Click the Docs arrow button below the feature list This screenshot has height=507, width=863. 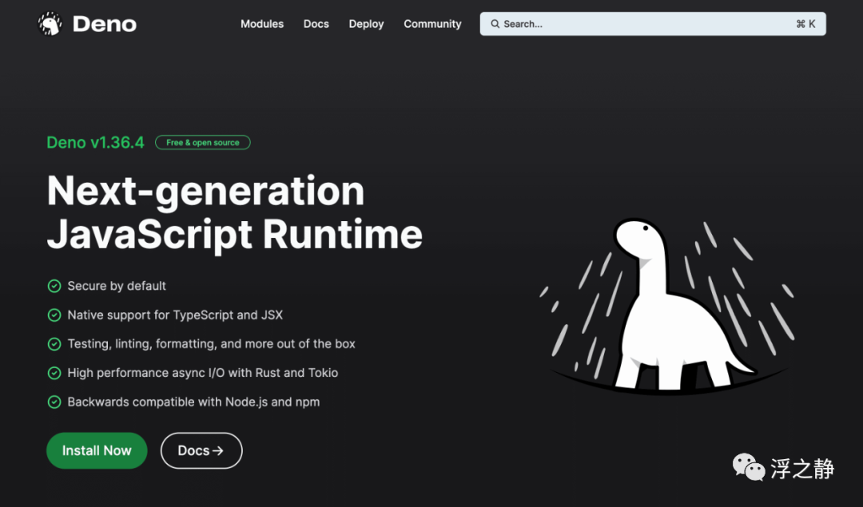[201, 450]
